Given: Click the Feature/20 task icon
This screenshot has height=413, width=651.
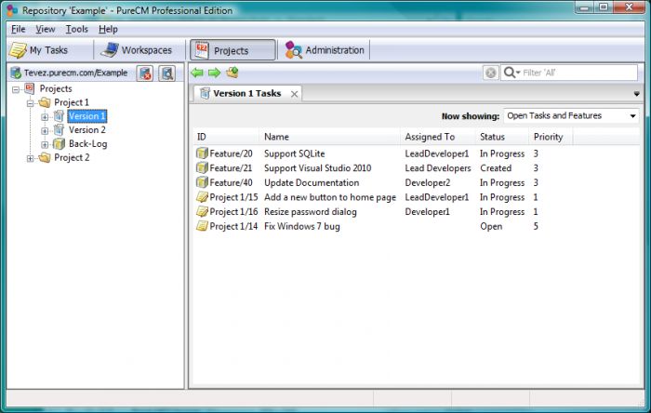Looking at the screenshot, I should pyautogui.click(x=202, y=153).
